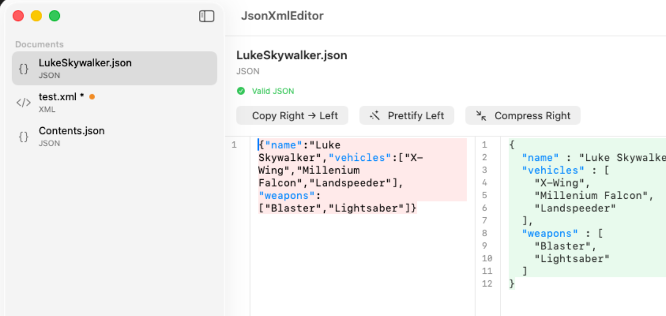Image resolution: width=666 pixels, height=316 pixels.
Task: Click the compress arrows icon on Compress Right
Action: click(482, 115)
